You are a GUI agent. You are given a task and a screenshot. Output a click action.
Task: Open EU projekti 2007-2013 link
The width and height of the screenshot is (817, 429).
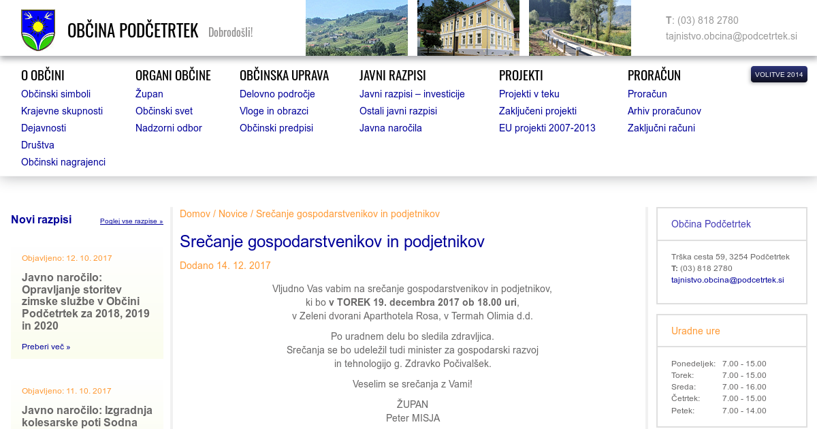547,128
